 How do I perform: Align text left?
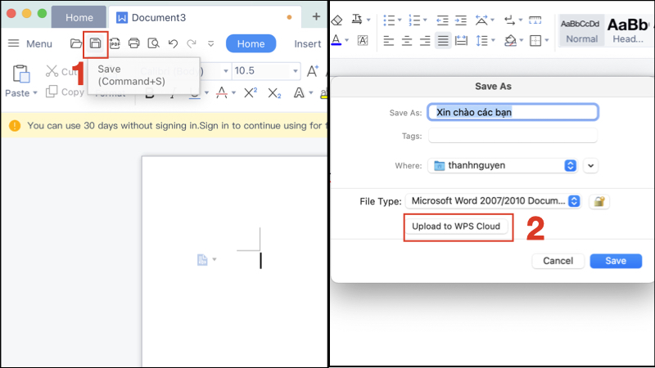(388, 41)
